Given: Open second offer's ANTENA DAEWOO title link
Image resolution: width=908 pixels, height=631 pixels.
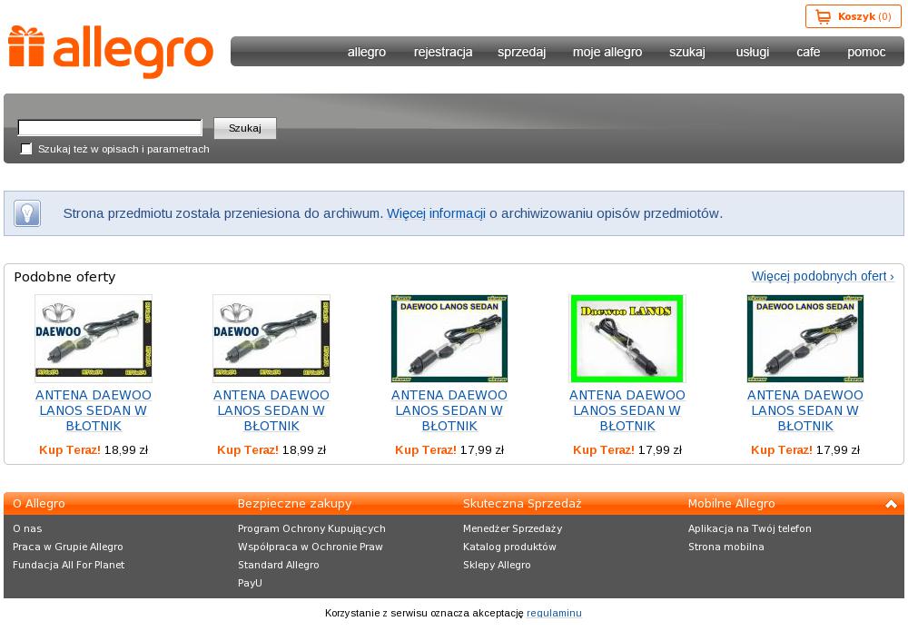Looking at the screenshot, I should [x=271, y=410].
